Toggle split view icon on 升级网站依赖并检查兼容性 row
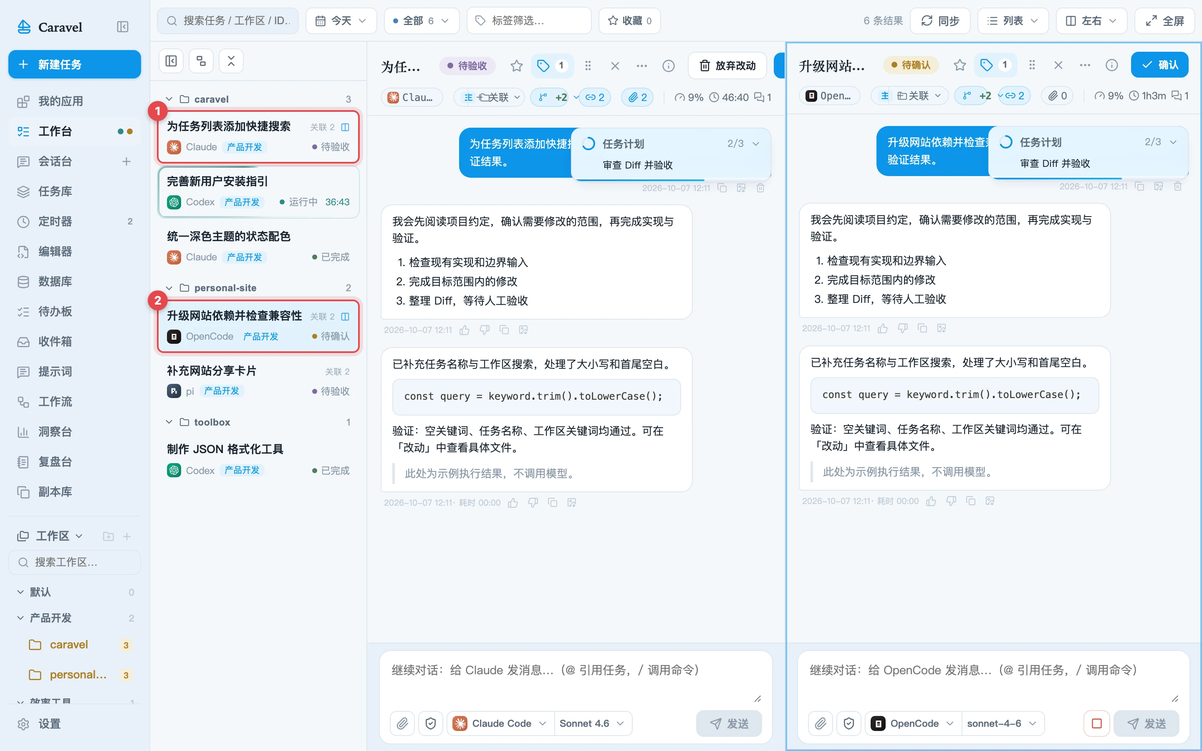The width and height of the screenshot is (1202, 751). coord(345,316)
